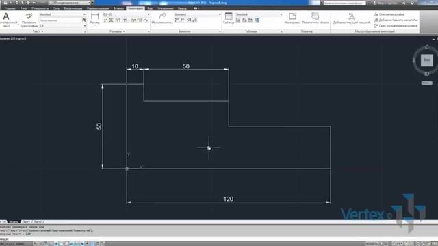Select the Multiline Text tool

(x=6, y=20)
